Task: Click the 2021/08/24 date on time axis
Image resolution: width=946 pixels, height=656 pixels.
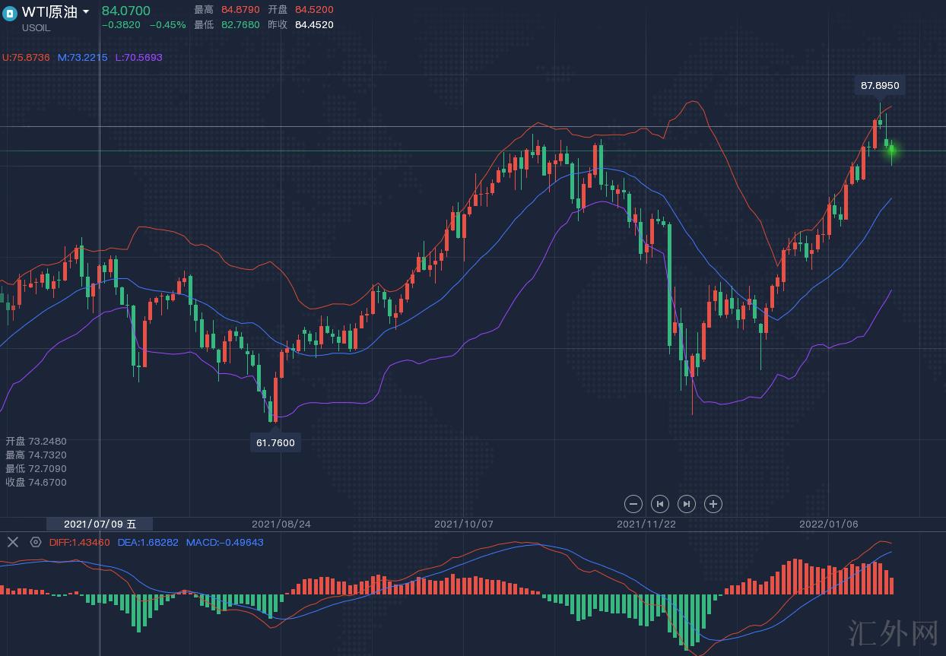Action: pyautogui.click(x=281, y=524)
